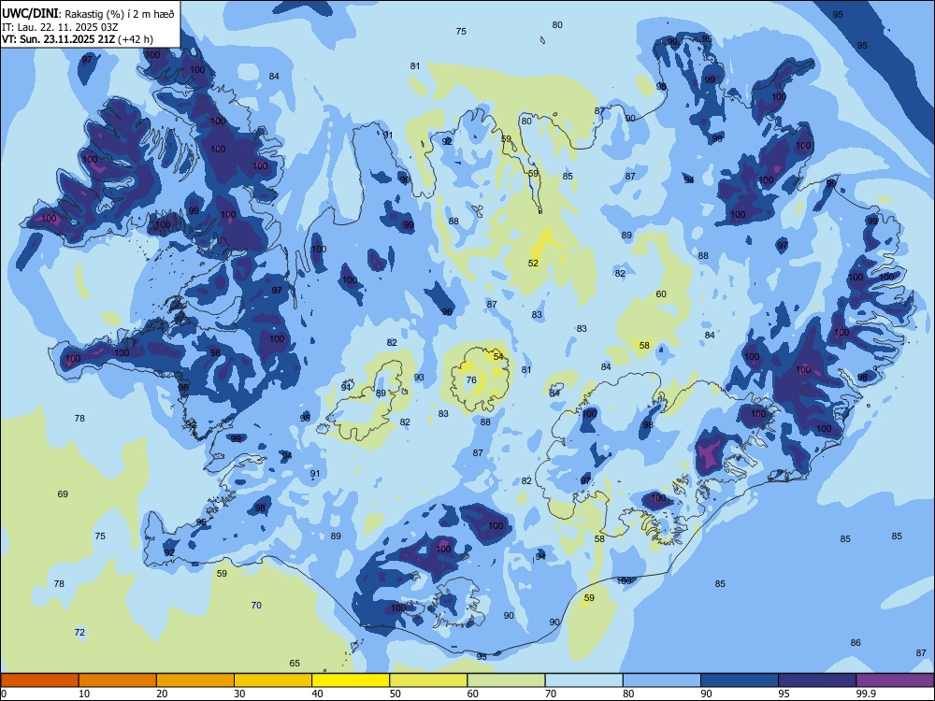Select the bright yellow 40–50 legend swatch
This screenshot has width=935, height=701.
pos(351,680)
